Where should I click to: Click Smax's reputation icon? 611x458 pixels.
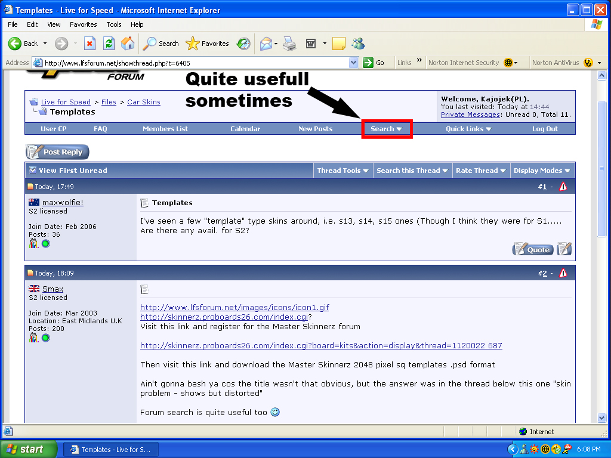point(33,338)
